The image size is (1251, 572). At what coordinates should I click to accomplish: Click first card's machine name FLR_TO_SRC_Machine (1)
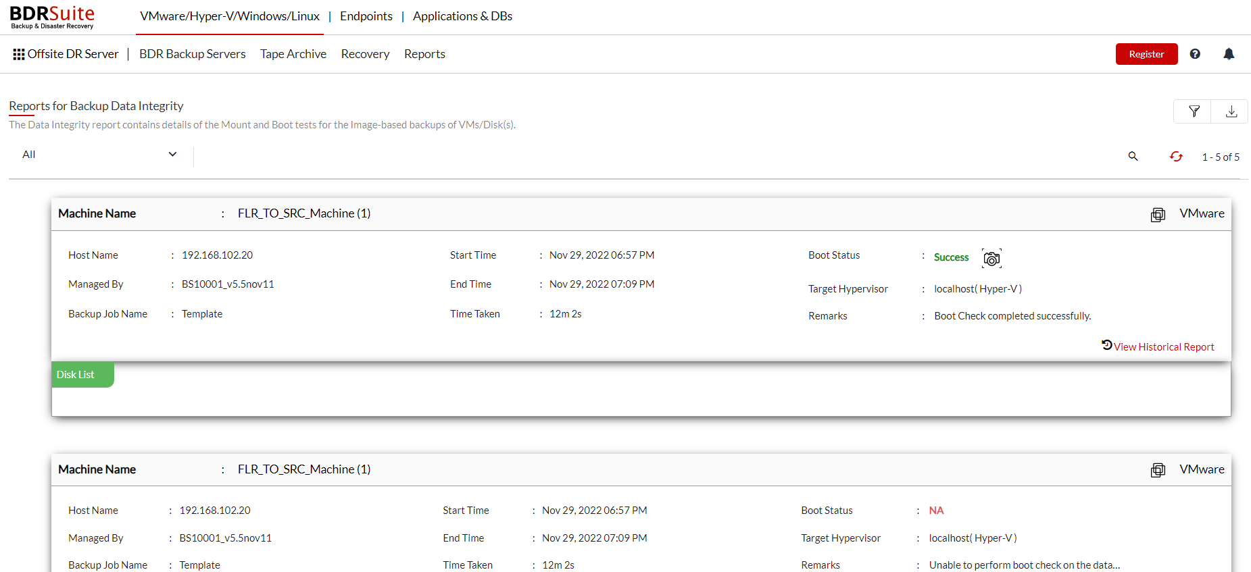click(304, 213)
